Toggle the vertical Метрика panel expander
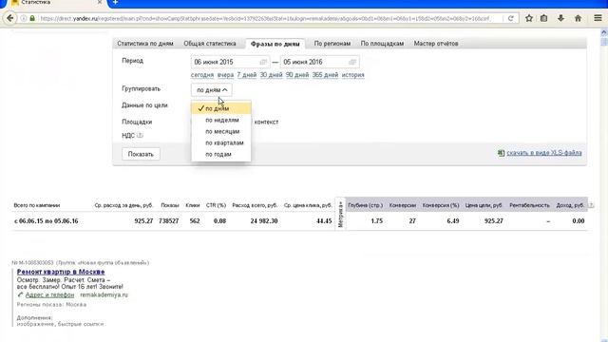The width and height of the screenshot is (608, 342). point(340,215)
